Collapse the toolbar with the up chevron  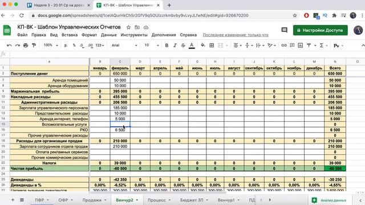tap(363, 46)
